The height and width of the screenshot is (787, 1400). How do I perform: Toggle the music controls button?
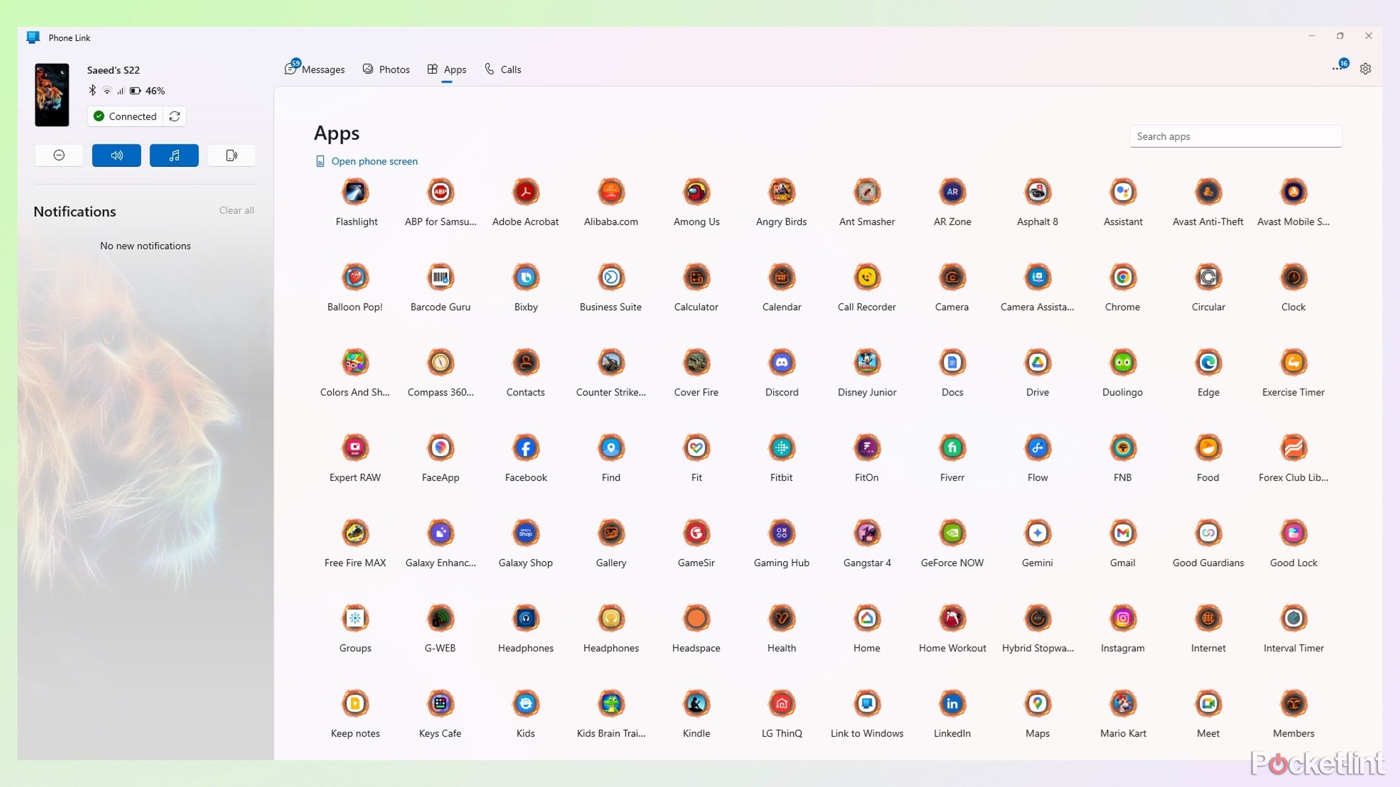click(174, 155)
